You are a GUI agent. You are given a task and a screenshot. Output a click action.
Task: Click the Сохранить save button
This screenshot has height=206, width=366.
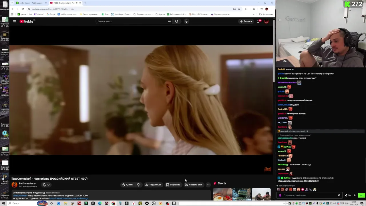point(173,185)
